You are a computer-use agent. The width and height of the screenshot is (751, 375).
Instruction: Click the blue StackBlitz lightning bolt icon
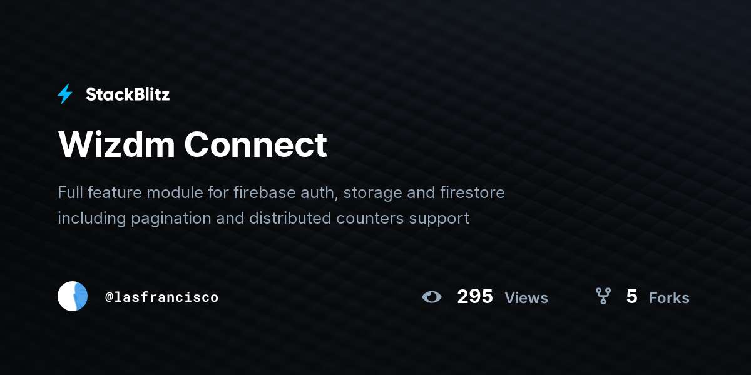pos(65,94)
